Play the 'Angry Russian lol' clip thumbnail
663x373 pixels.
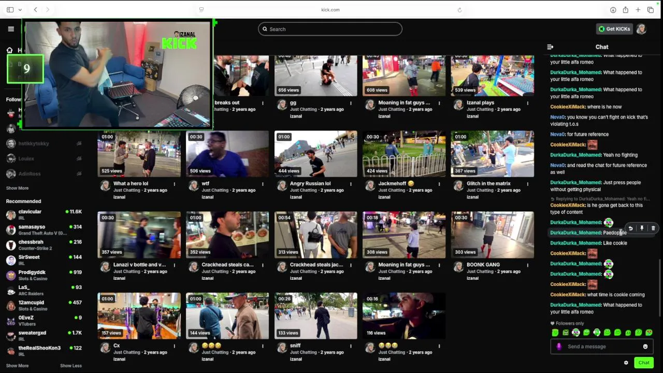click(315, 154)
